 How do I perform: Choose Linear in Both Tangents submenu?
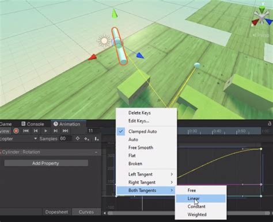(x=201, y=198)
